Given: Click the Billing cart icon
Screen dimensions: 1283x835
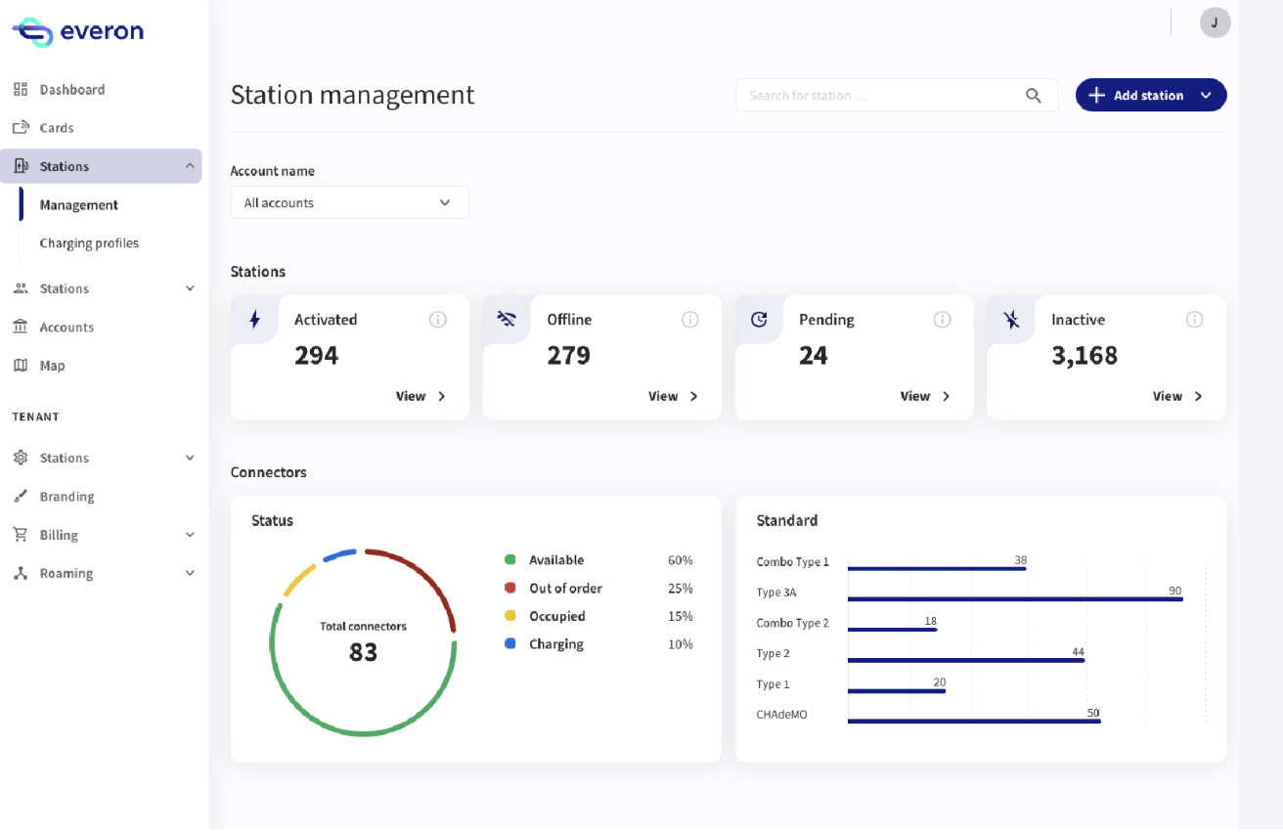Looking at the screenshot, I should [x=21, y=535].
